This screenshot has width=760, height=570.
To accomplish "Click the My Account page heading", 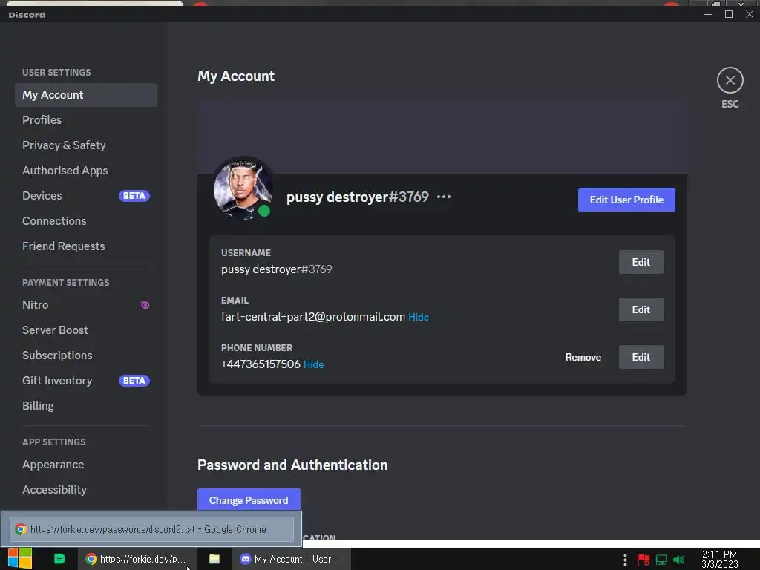I will click(x=236, y=76).
